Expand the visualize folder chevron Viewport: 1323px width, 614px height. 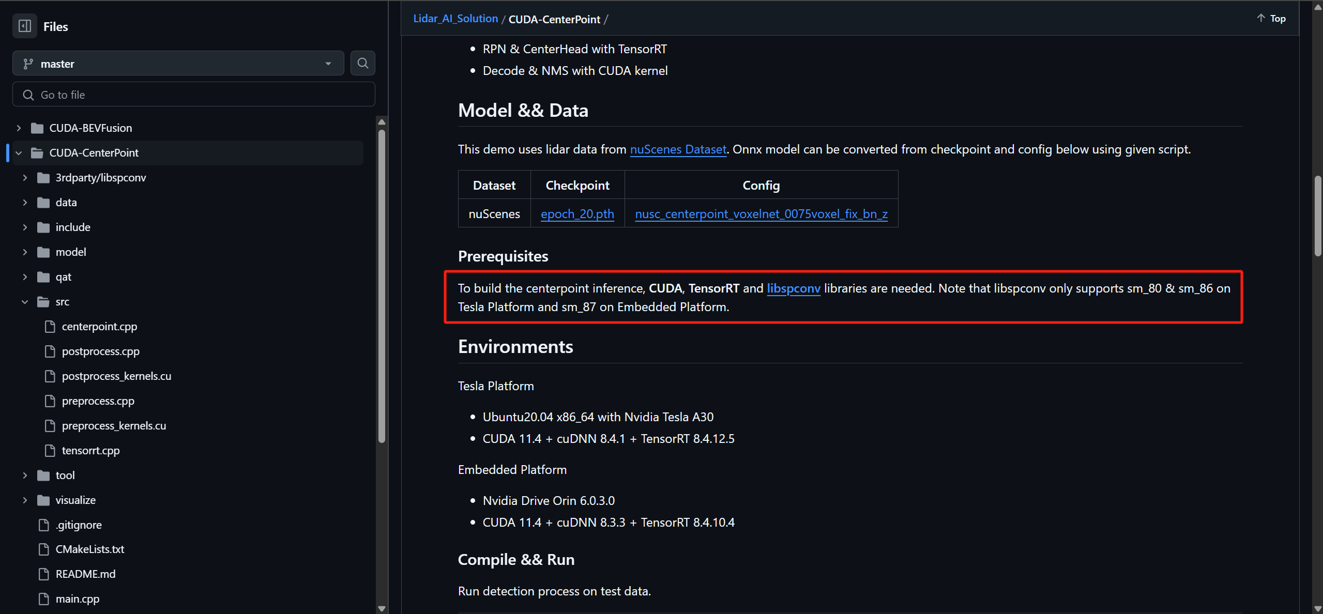[24, 500]
